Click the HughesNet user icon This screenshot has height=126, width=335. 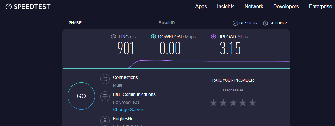pos(105,120)
